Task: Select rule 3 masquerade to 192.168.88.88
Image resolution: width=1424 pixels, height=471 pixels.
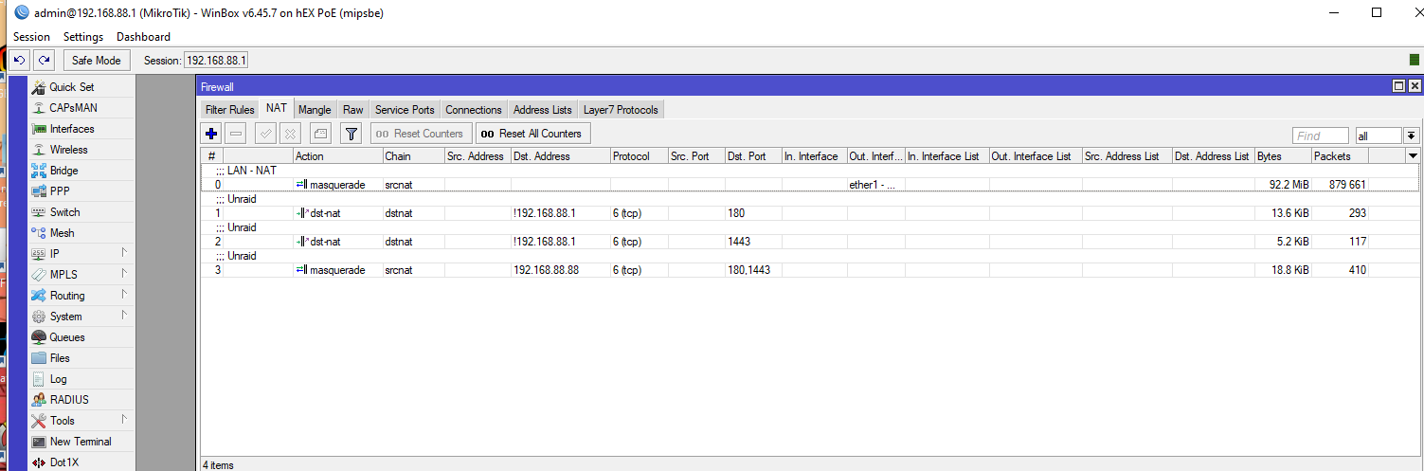Action: point(810,270)
